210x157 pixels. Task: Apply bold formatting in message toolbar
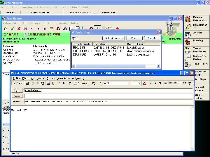(150, 83)
